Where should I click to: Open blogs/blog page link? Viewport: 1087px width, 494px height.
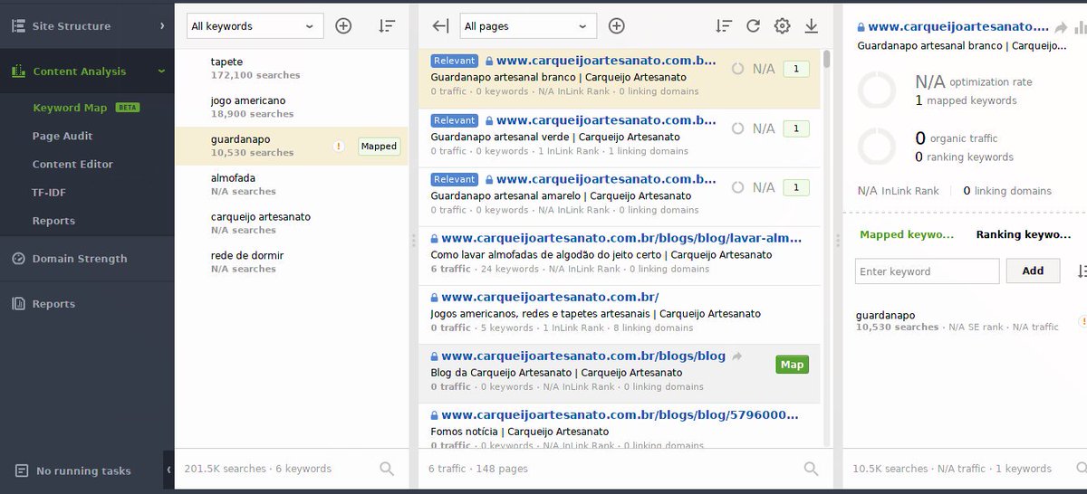pyautogui.click(x=583, y=356)
